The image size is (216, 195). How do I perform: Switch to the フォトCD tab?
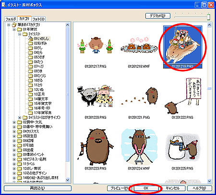click(x=38, y=19)
